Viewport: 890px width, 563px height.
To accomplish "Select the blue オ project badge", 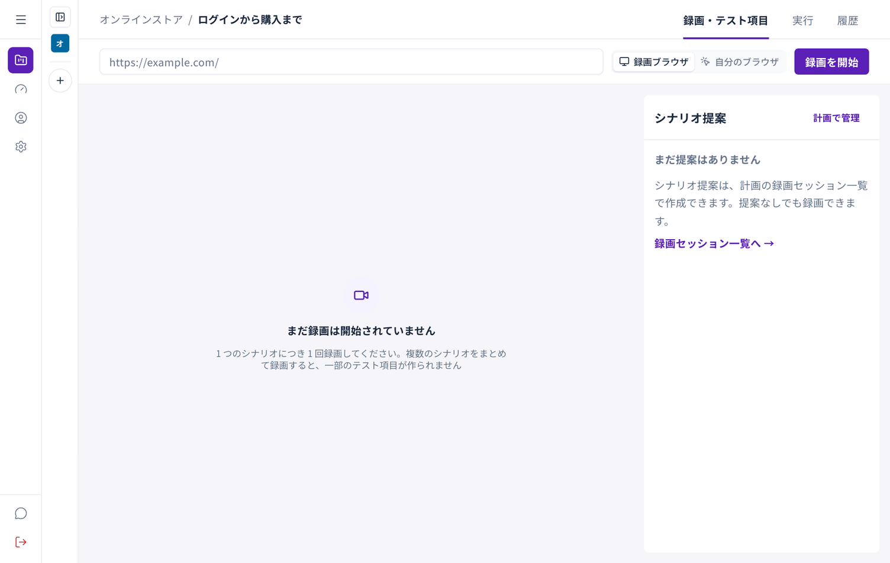I will tap(60, 43).
